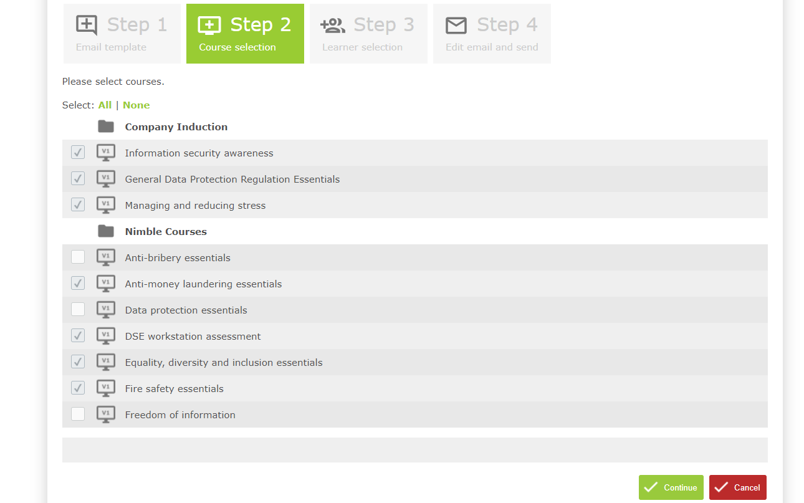Click the Step 3 add learners icon
Screen dimensions: 804x503
pos(333,26)
